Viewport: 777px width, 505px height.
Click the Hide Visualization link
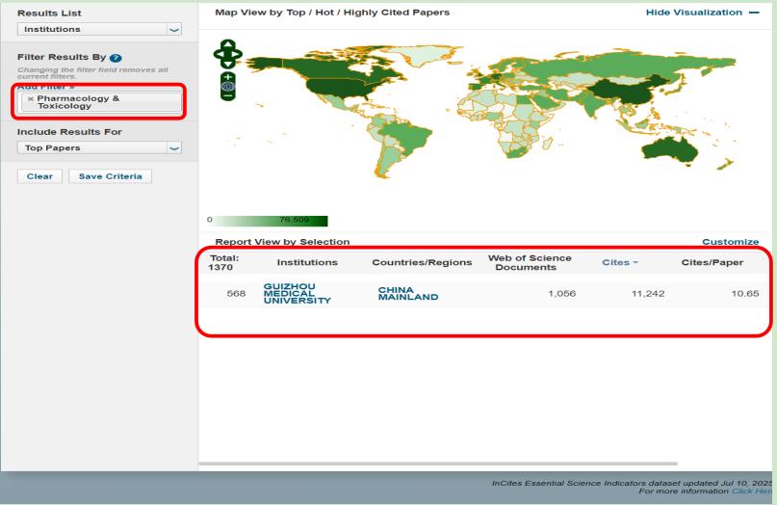[694, 13]
